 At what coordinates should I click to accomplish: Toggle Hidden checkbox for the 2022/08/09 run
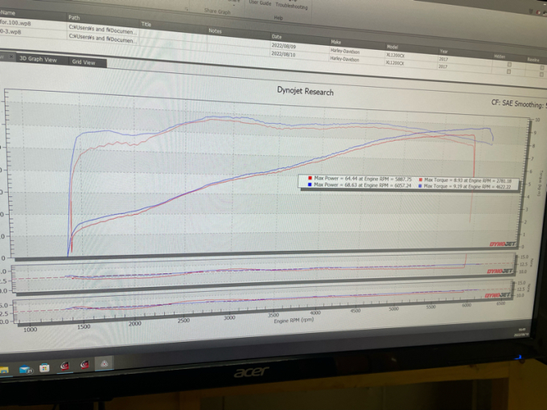pyautogui.click(x=509, y=64)
